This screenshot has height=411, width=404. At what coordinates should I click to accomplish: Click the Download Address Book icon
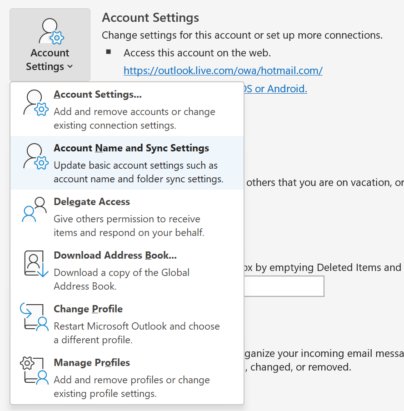[36, 264]
